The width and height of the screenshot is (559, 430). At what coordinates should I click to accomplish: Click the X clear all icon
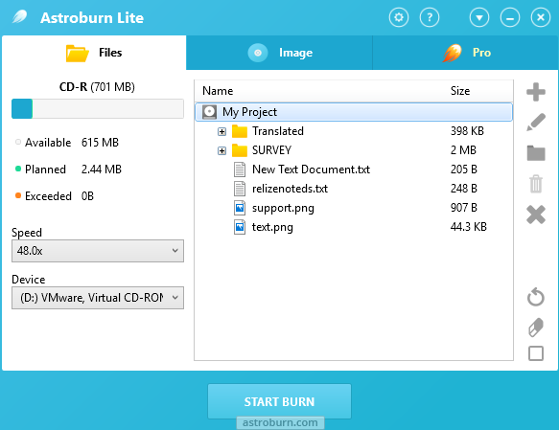pos(536,215)
